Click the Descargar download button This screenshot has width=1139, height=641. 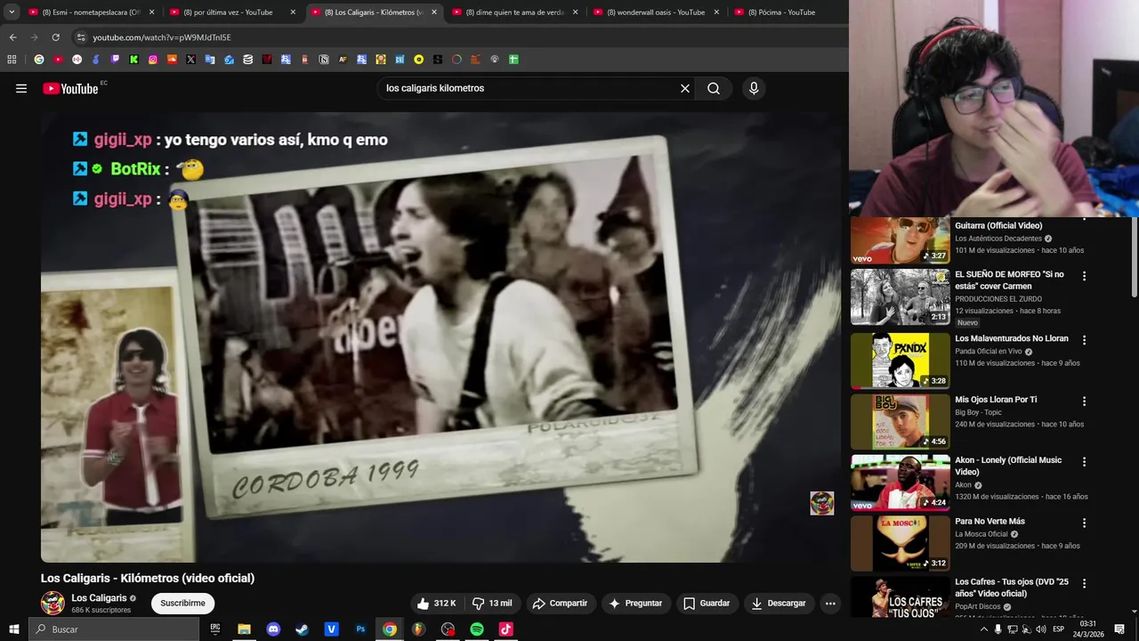coord(779,604)
